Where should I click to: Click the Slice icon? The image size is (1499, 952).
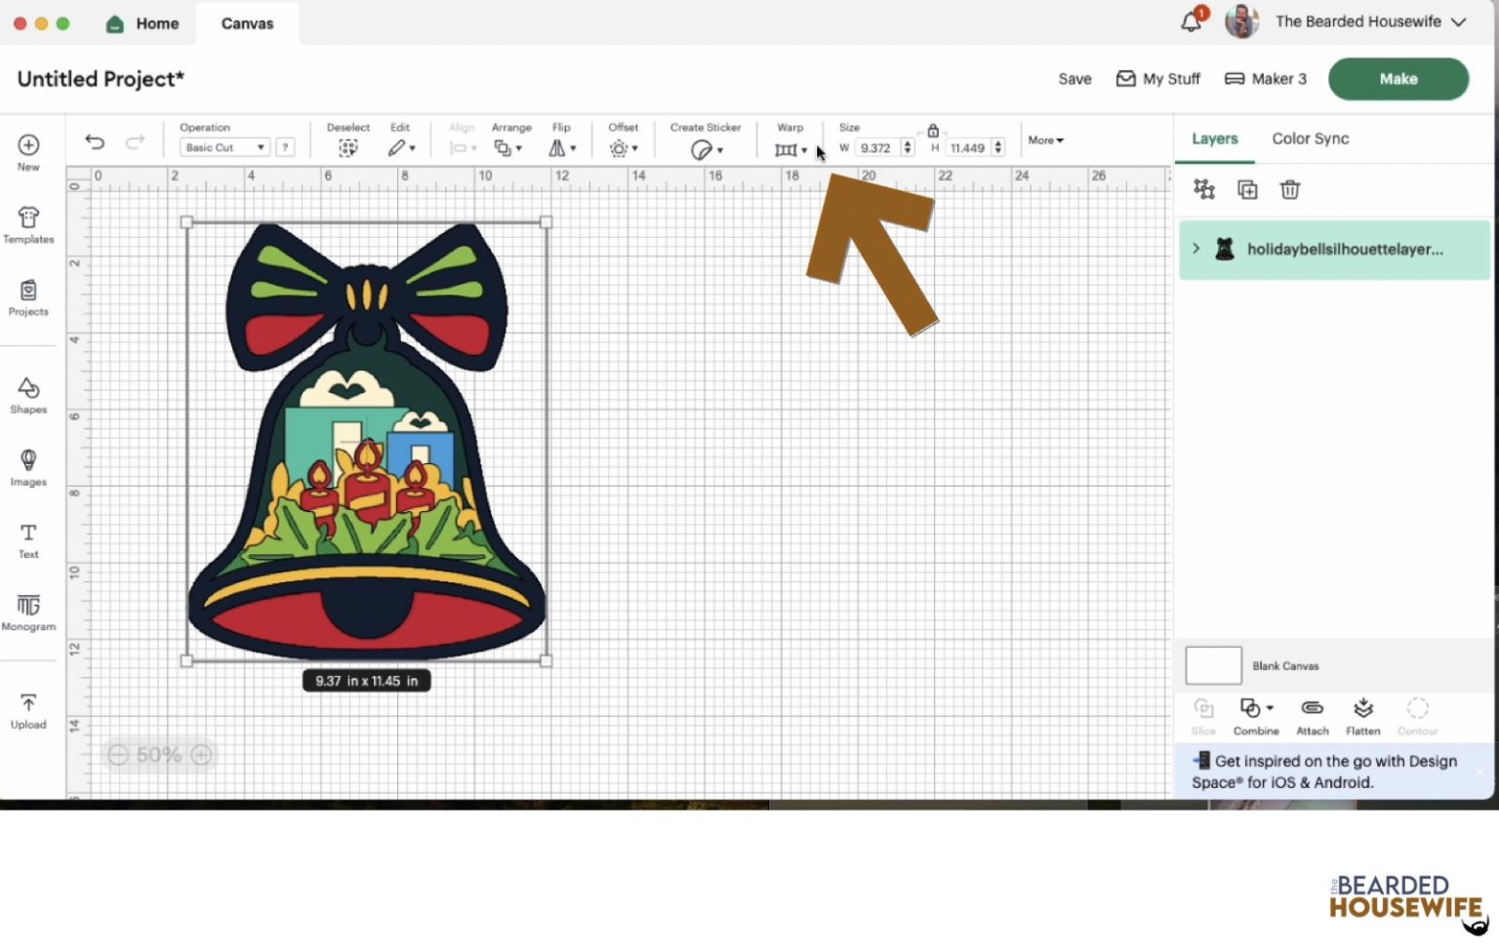click(x=1203, y=713)
